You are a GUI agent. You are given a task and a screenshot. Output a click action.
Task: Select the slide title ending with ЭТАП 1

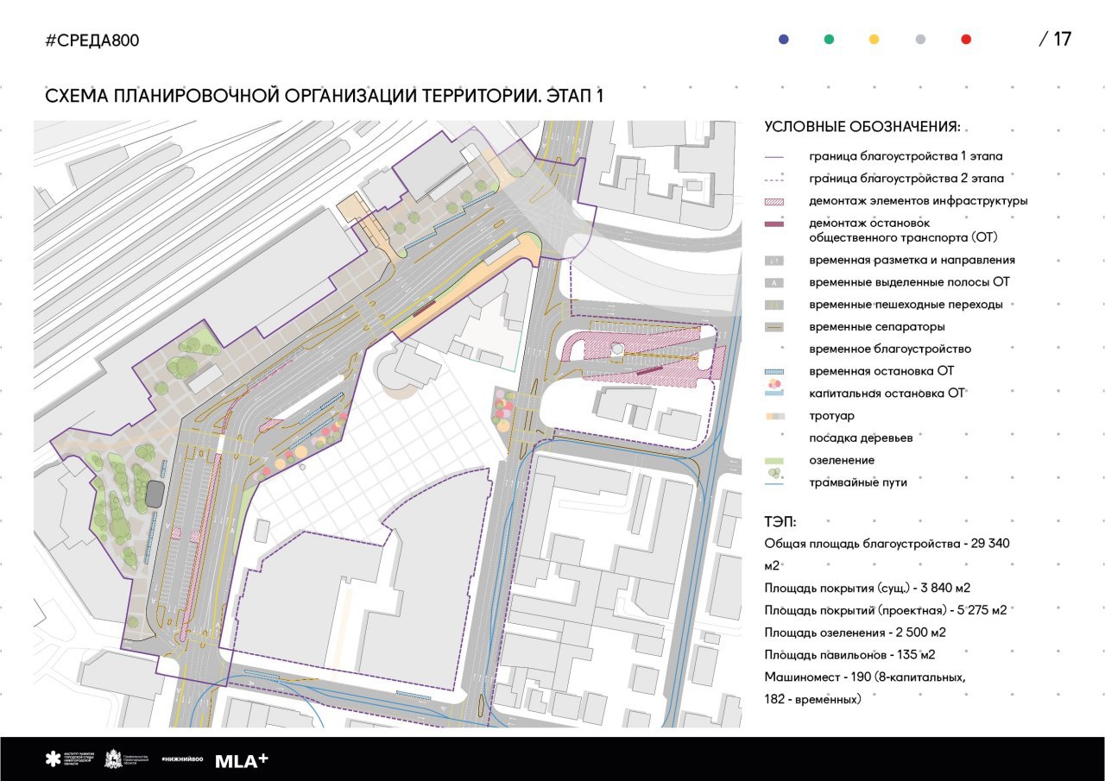click(325, 96)
